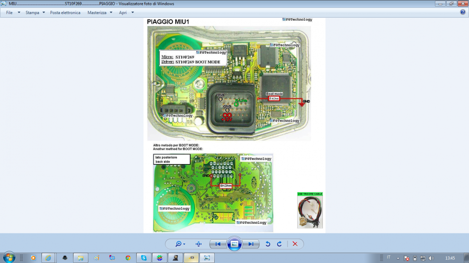Image resolution: width=469 pixels, height=263 pixels.
Task: Open the Masterizza menu
Action: pyautogui.click(x=97, y=12)
